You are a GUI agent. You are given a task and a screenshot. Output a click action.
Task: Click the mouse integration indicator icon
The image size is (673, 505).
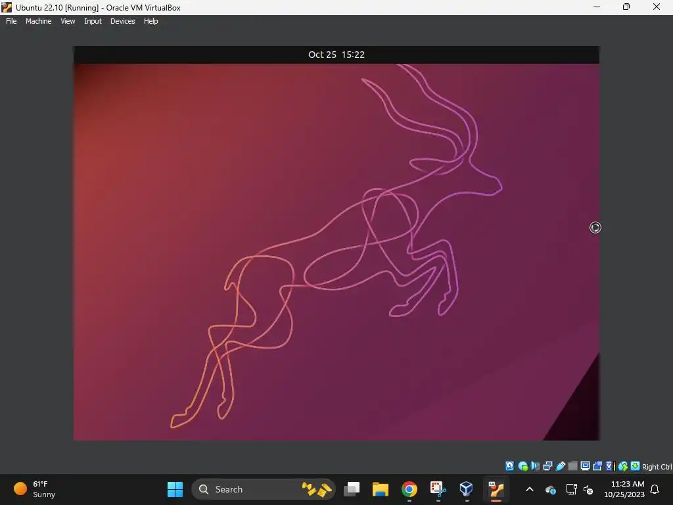coord(623,466)
